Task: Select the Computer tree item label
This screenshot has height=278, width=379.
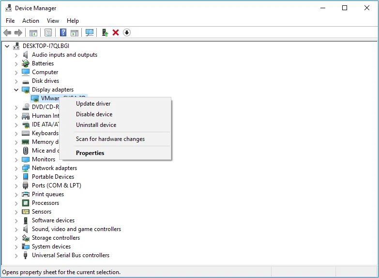Action: tap(45, 72)
